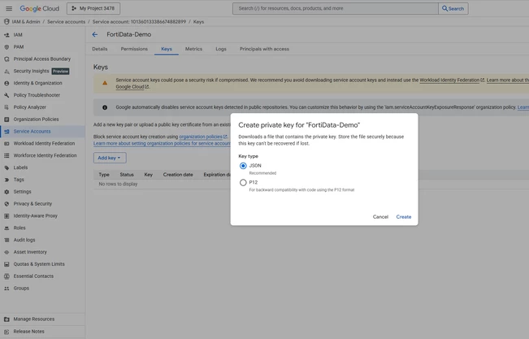Click the Policy Analyzer icon
Image resolution: width=529 pixels, height=339 pixels.
click(7, 107)
